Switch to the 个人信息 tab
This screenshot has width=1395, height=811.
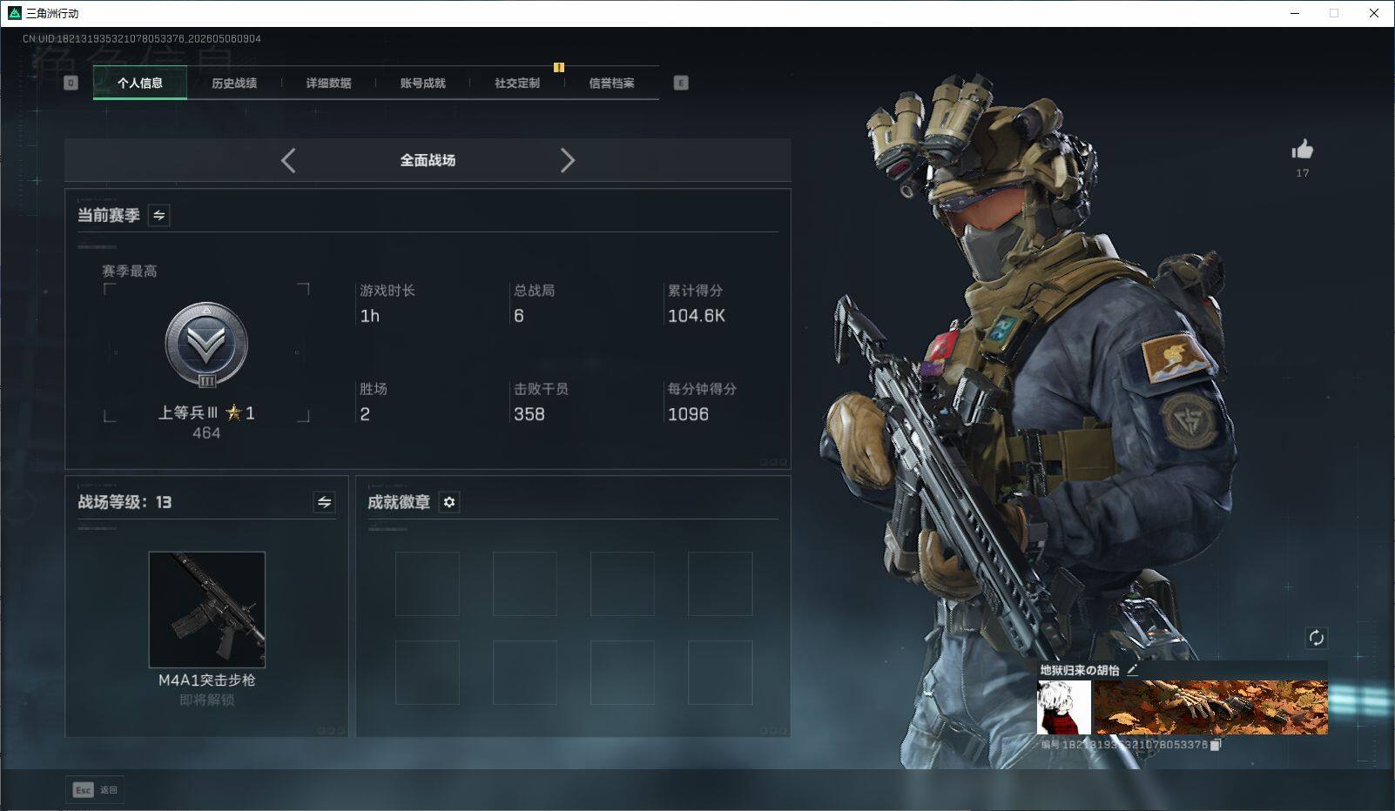tap(140, 83)
